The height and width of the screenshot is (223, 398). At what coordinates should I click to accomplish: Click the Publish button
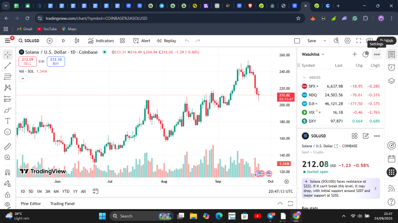pyautogui.click(x=386, y=41)
